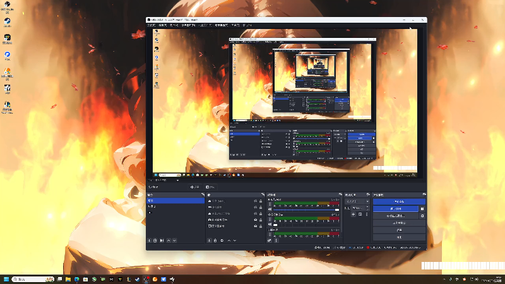Add a new scene in Scenes panel
The width and height of the screenshot is (505, 284).
tap(150, 240)
